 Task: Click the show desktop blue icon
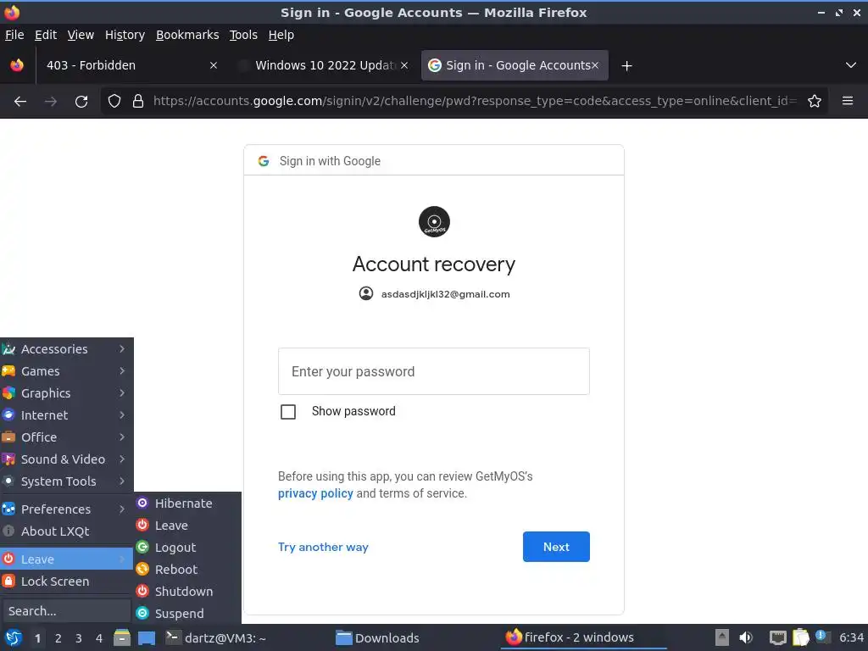click(147, 637)
